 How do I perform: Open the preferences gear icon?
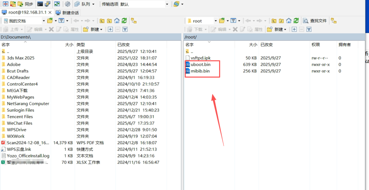click(x=68, y=4)
